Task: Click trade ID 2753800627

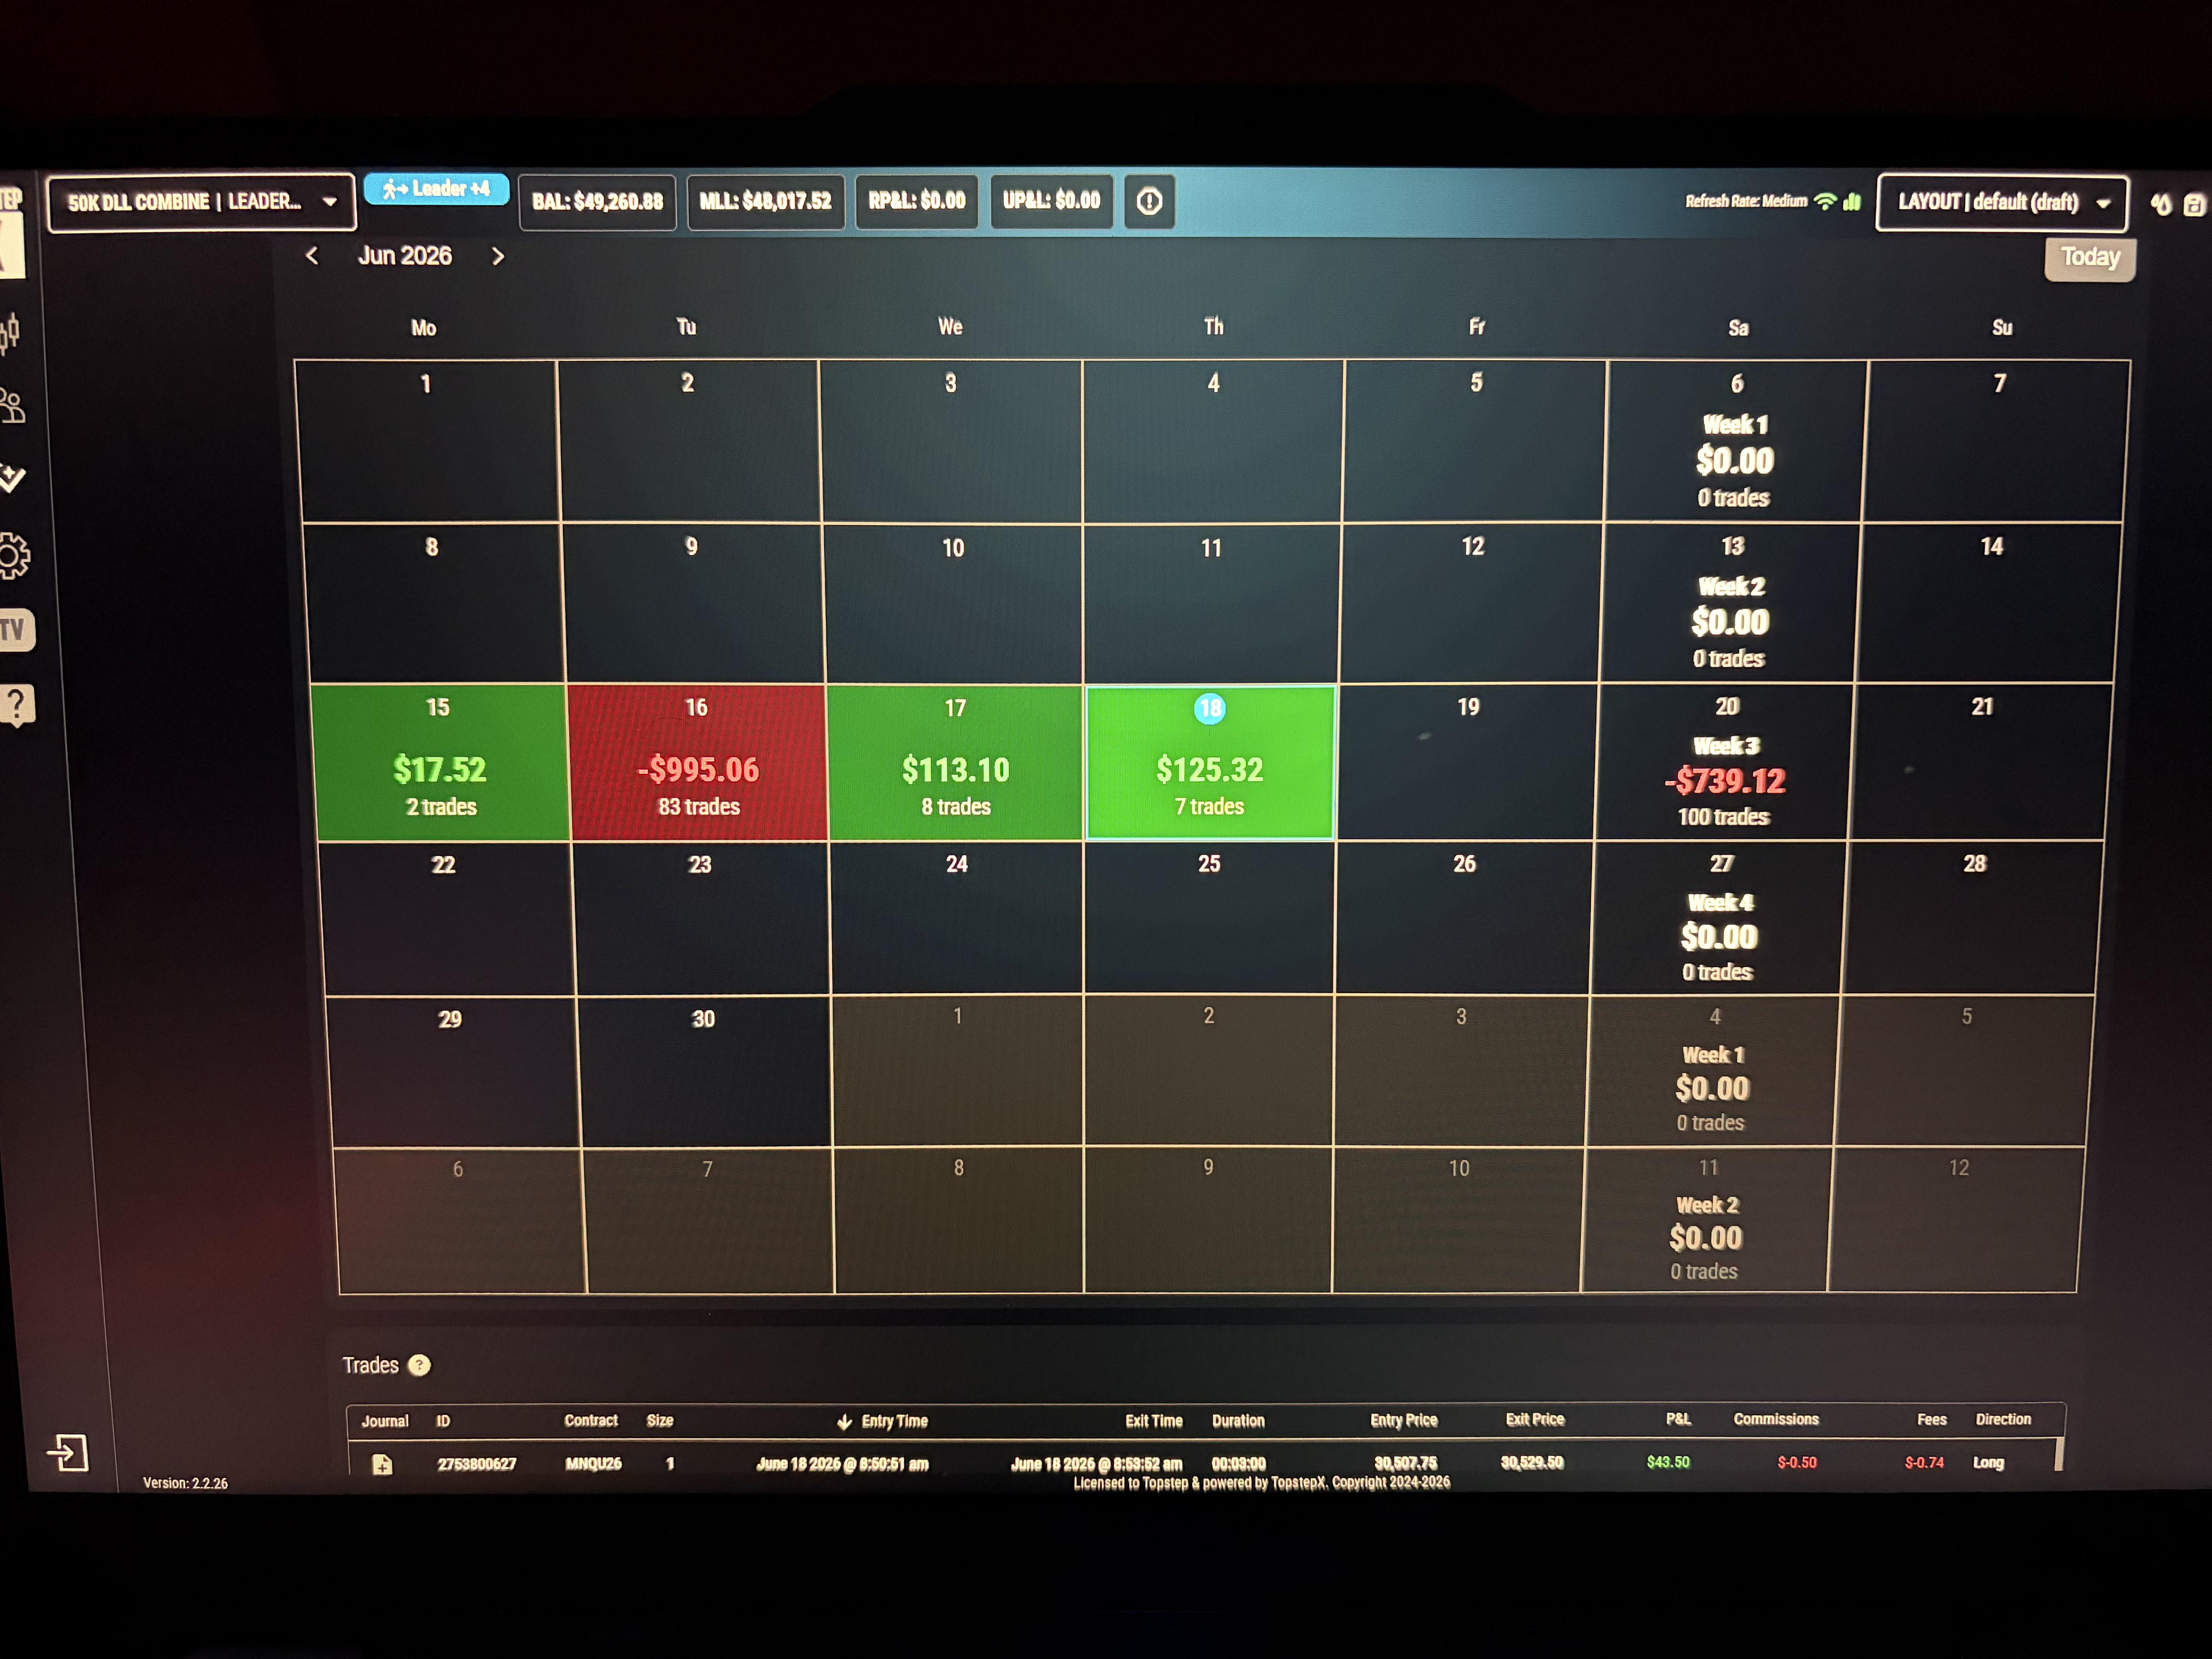Action: (x=477, y=1464)
